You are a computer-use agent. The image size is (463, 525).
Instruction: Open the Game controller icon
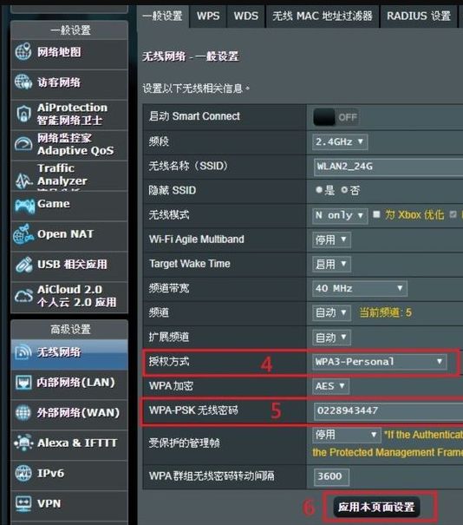pyautogui.click(x=24, y=205)
